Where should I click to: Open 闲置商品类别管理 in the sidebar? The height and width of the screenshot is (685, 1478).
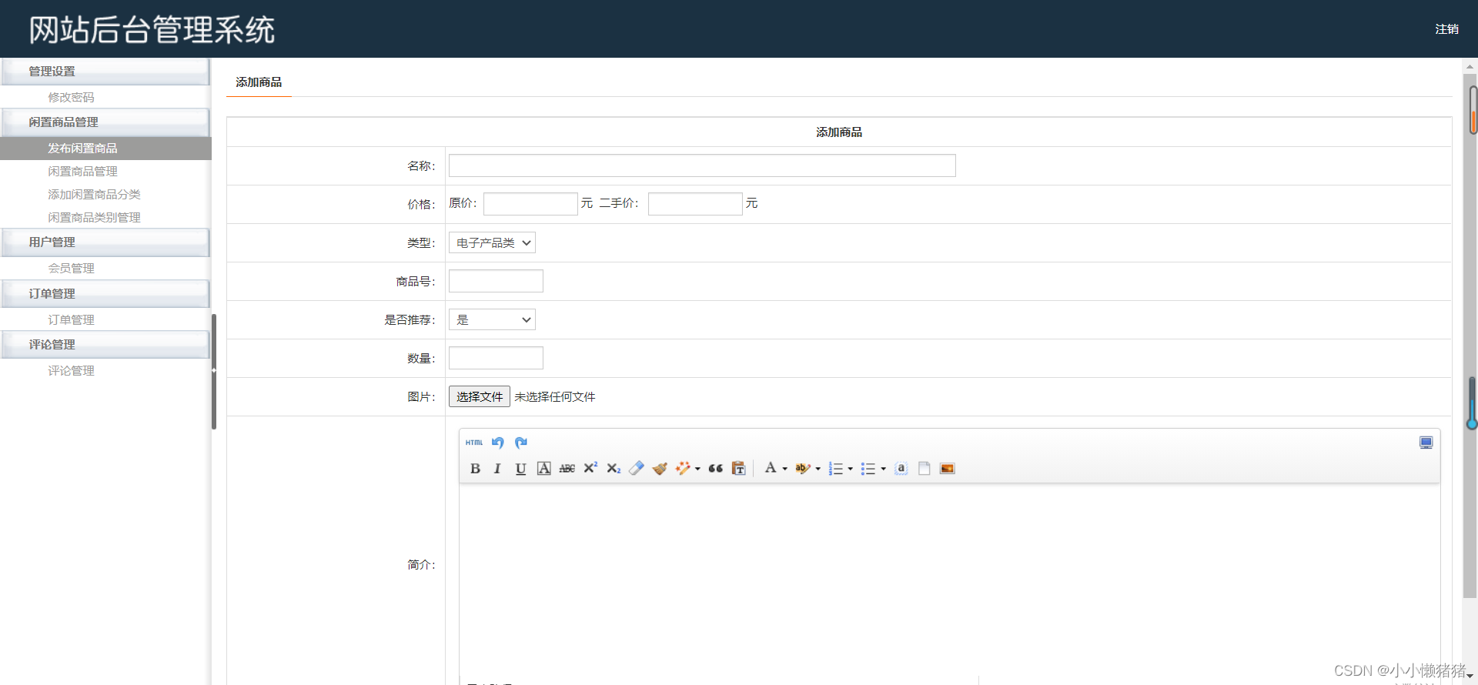tap(94, 217)
